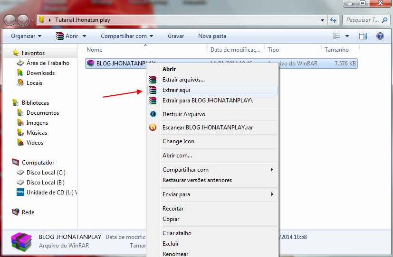The height and width of the screenshot is (257, 393).
Task: Expand Compartilhar com submenu in context menu
Action: [212, 170]
